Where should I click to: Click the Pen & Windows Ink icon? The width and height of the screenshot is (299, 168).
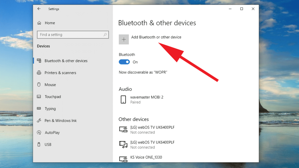(39, 120)
